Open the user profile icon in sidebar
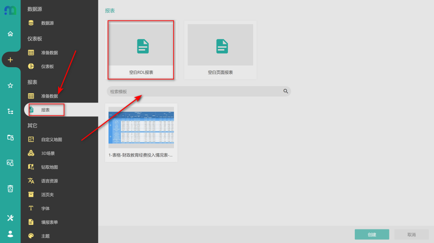434x243 pixels. [x=10, y=234]
